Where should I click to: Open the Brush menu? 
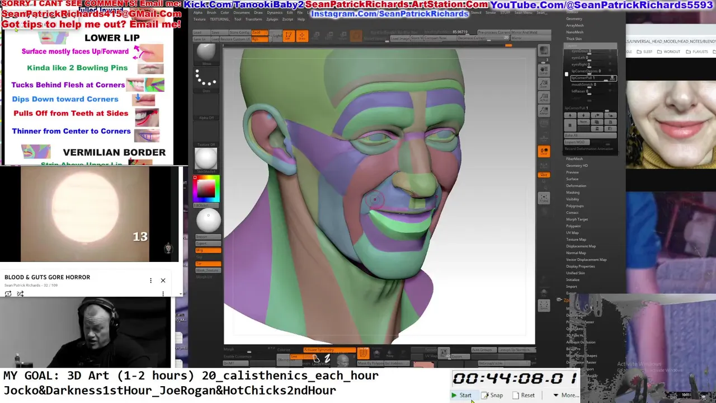[x=211, y=12]
